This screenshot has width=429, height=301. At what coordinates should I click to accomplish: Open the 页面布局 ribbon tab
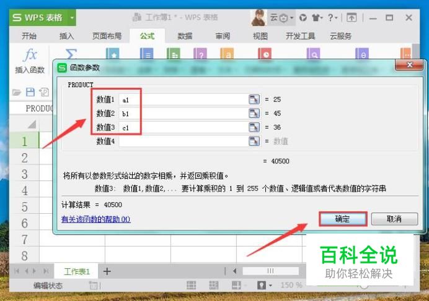point(107,36)
